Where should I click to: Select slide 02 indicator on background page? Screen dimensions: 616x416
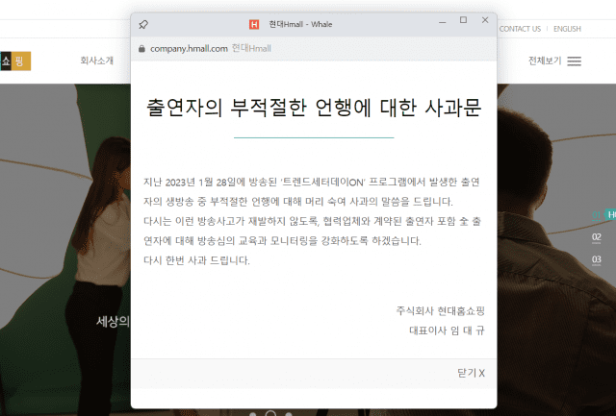[597, 237]
